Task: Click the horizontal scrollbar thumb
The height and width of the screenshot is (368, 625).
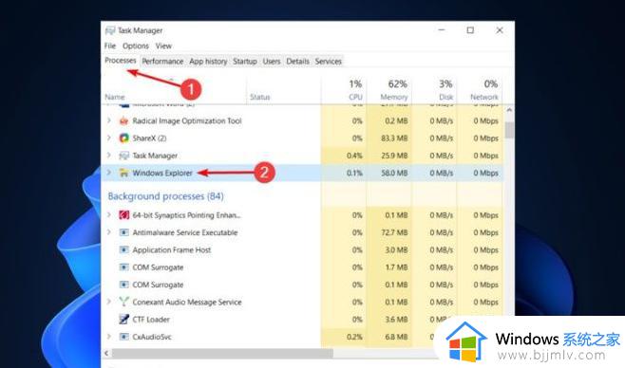Action: click(222, 353)
